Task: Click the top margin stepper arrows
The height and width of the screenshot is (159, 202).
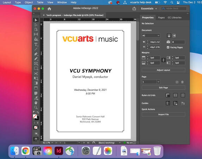Action: [148, 58]
